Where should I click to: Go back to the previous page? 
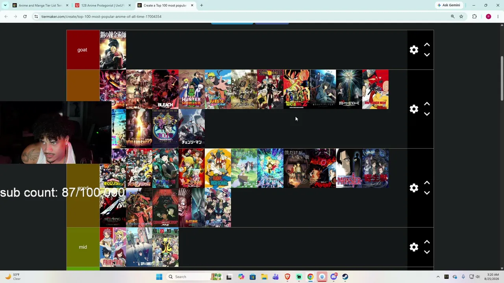pyautogui.click(x=6, y=17)
